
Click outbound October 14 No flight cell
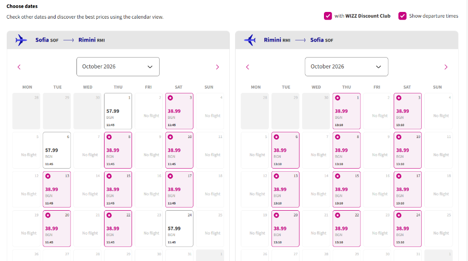(87, 189)
